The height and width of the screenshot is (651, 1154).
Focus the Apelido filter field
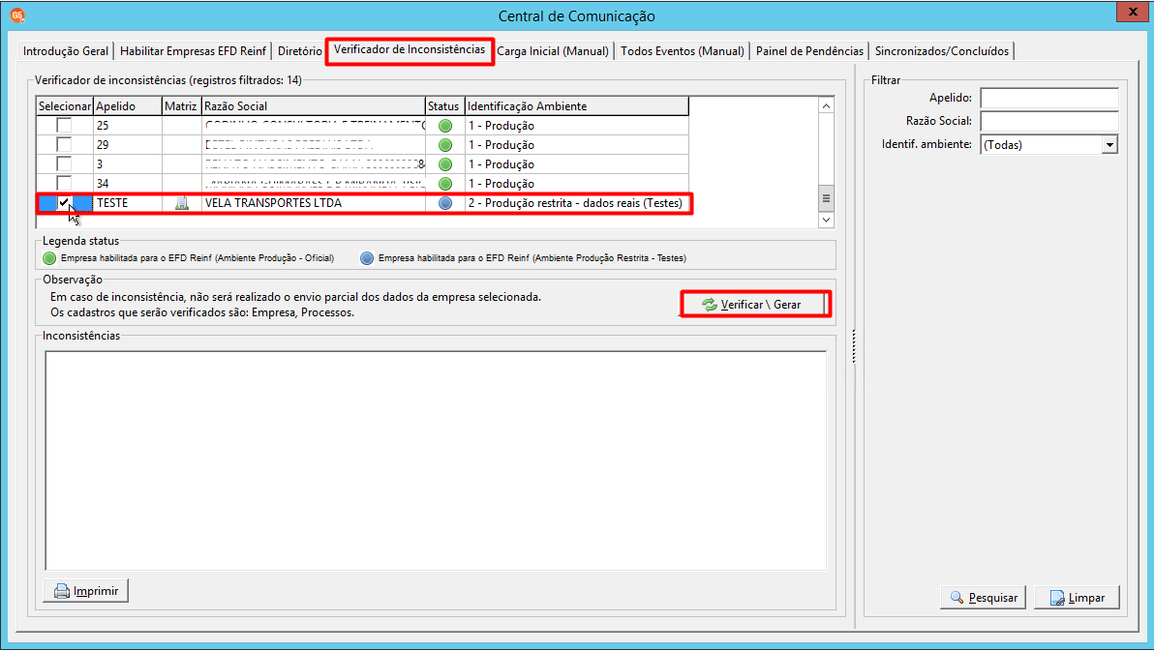[1049, 98]
